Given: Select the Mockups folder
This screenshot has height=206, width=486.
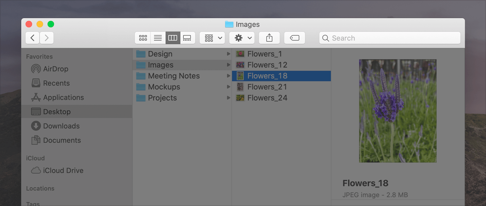Looking at the screenshot, I should click(182, 87).
